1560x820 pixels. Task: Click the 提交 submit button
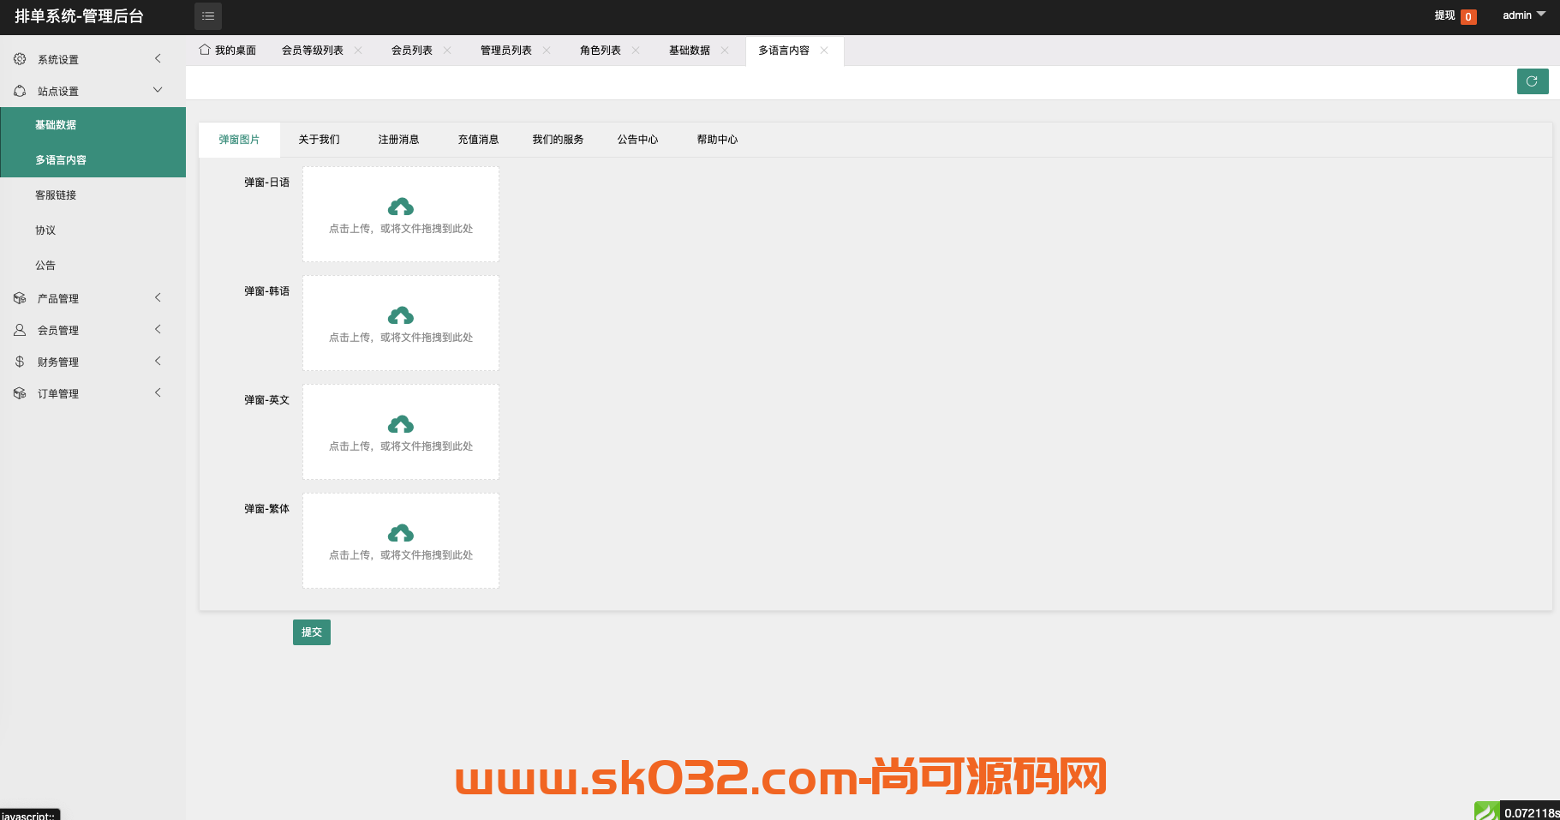[x=312, y=632]
